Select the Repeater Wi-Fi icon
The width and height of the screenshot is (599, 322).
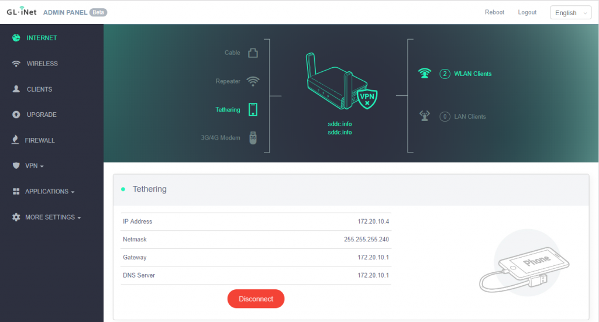pos(253,81)
